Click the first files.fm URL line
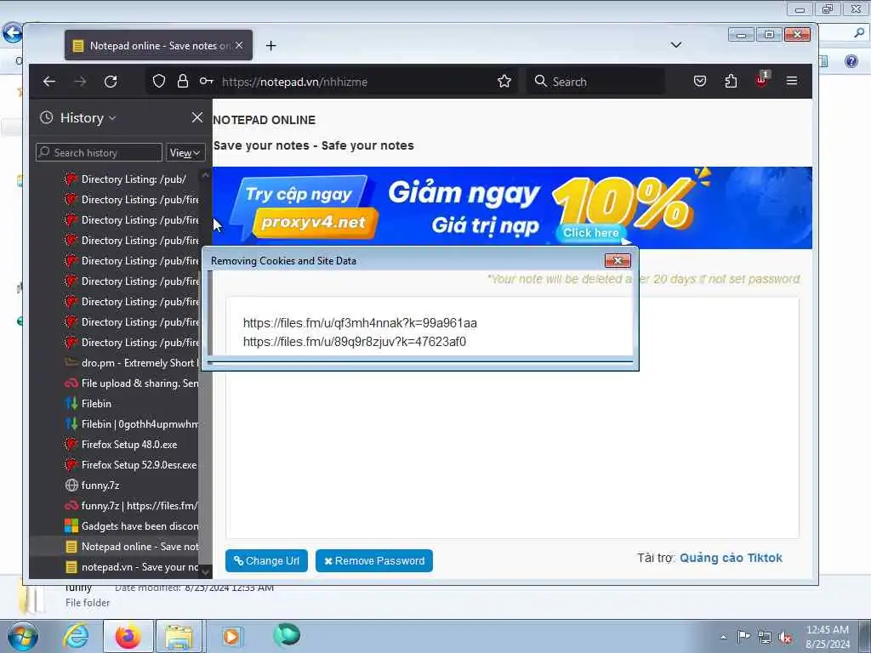Image resolution: width=871 pixels, height=653 pixels. pyautogui.click(x=360, y=323)
